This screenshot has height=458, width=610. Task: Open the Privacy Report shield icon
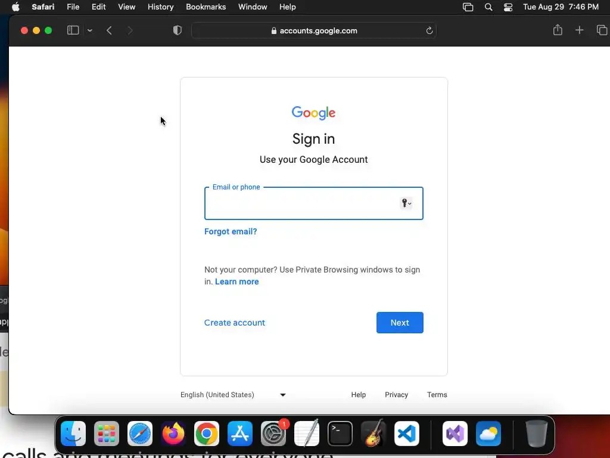pyautogui.click(x=178, y=30)
